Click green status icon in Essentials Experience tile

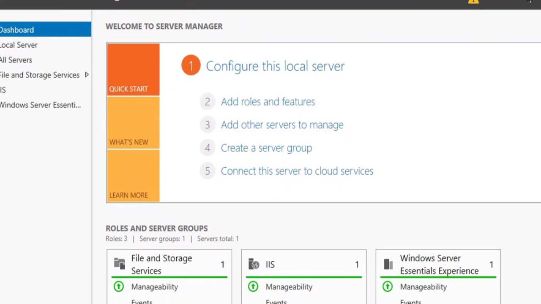point(388,287)
